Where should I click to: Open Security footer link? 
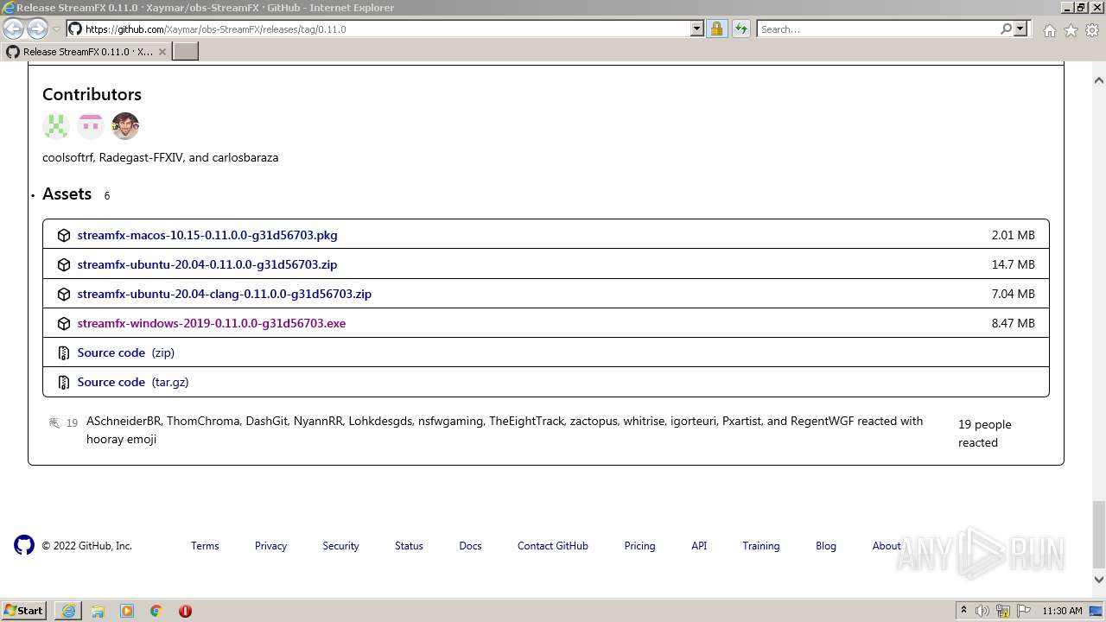tap(340, 546)
